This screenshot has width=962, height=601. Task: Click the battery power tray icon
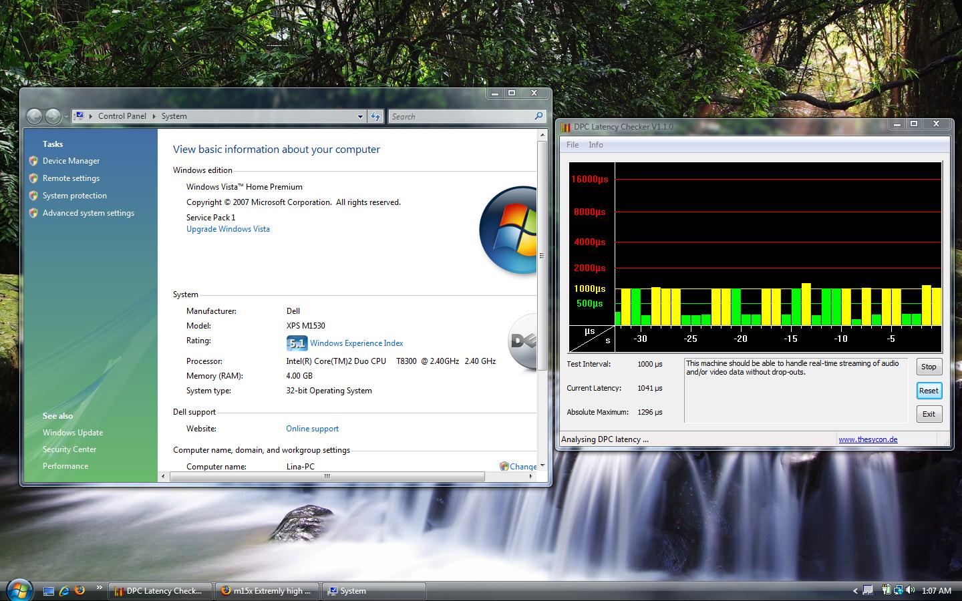tap(886, 590)
